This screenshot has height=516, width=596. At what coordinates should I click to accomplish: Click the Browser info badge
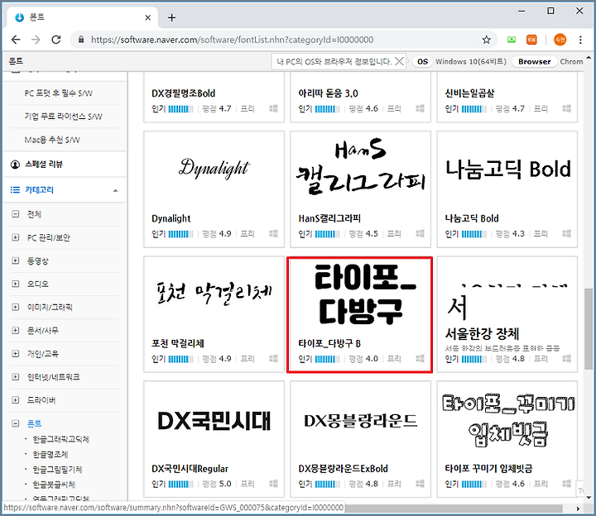click(x=534, y=61)
